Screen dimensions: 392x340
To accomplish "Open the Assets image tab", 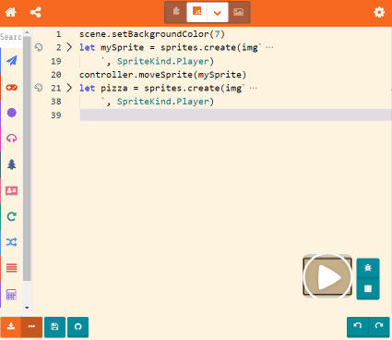I will click(239, 12).
